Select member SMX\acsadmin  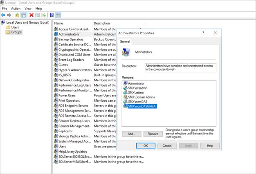tap(138, 88)
